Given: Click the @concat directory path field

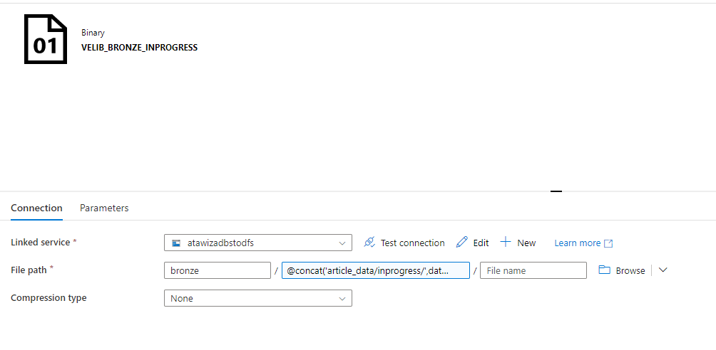Looking at the screenshot, I should (x=375, y=270).
